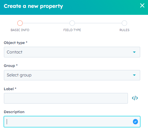Focus the Label text input
The width and height of the screenshot is (148, 133).
[x=66, y=98]
